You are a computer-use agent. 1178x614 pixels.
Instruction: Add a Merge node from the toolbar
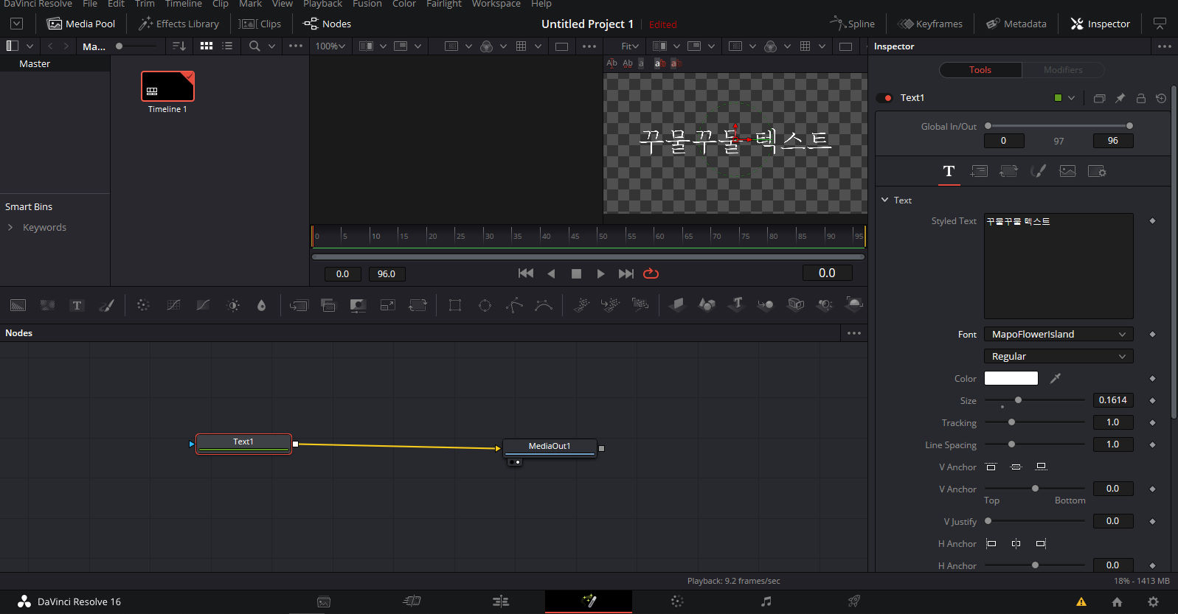coord(299,305)
